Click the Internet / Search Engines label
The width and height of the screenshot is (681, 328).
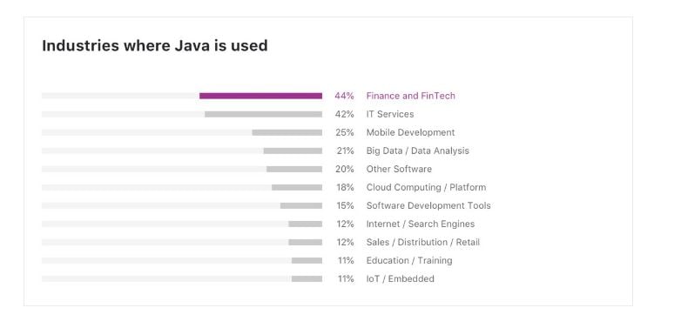(421, 224)
